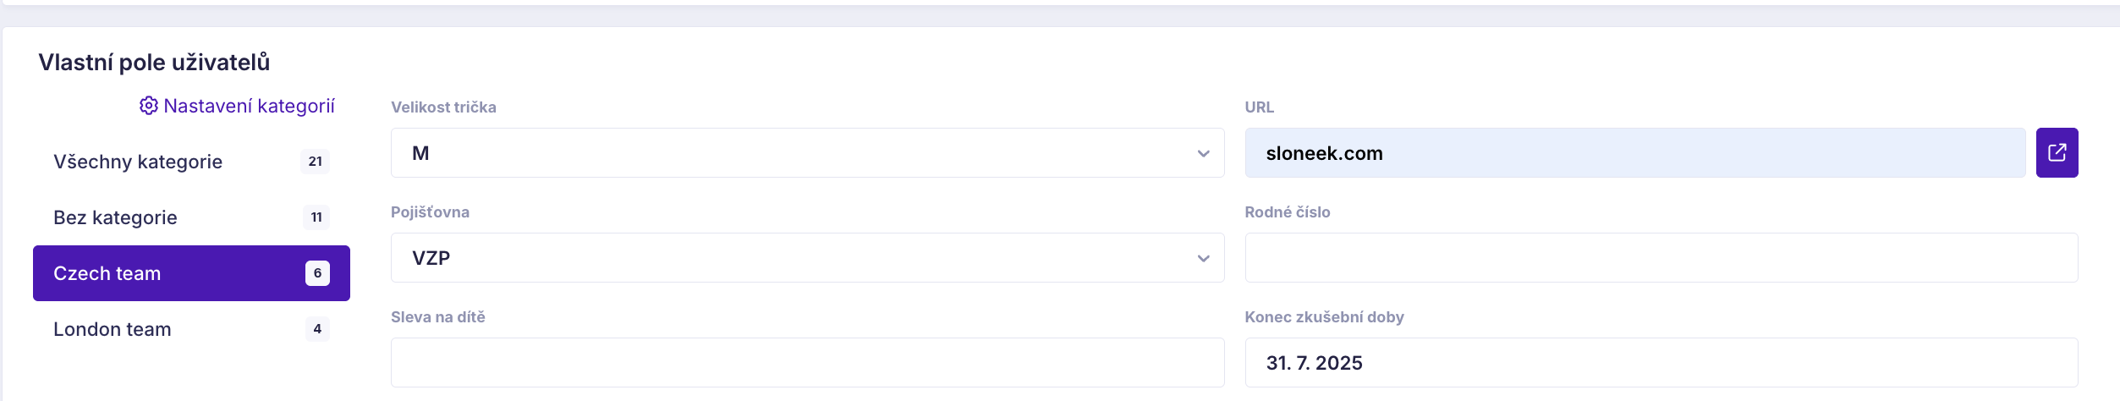The height and width of the screenshot is (401, 2120).
Task: Click the count badge 11 for Bez kategorie
Action: point(316,217)
